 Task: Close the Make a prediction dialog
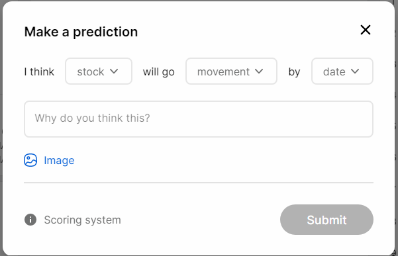click(366, 30)
